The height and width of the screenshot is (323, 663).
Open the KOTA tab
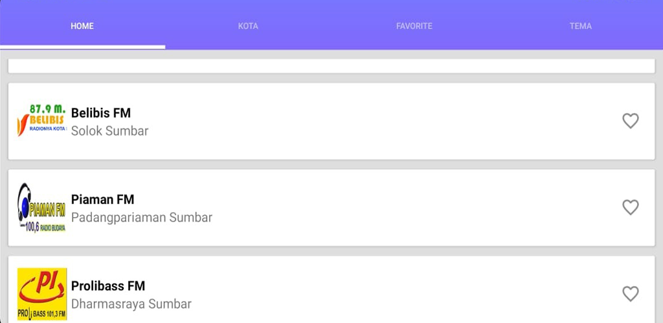tap(248, 26)
